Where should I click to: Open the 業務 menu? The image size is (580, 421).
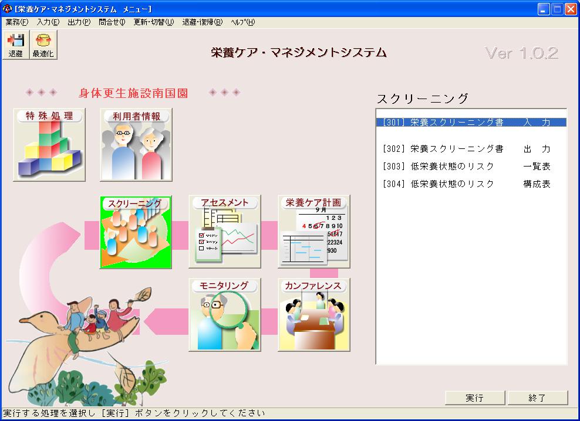pos(16,22)
